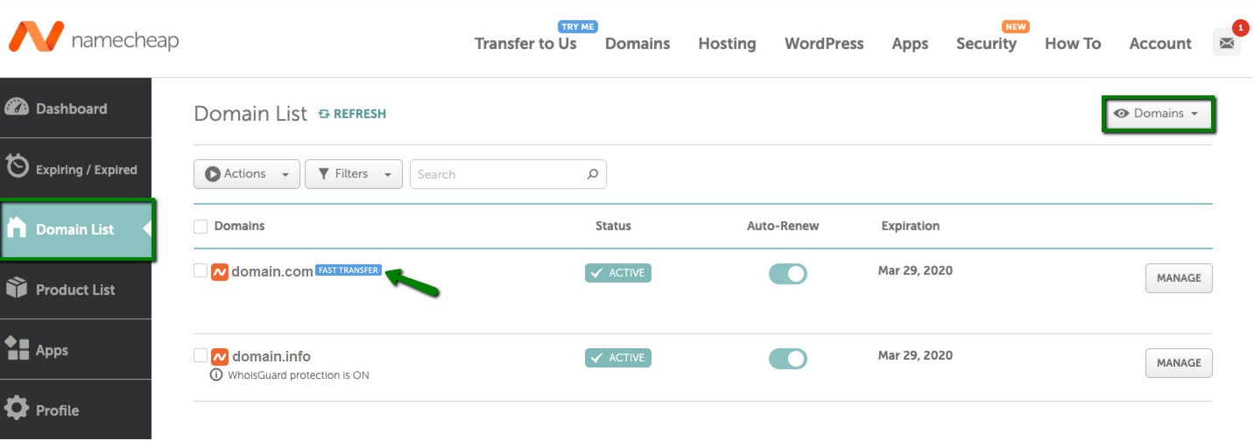
Task: Click MANAGE for domain.com
Action: coord(1179,278)
